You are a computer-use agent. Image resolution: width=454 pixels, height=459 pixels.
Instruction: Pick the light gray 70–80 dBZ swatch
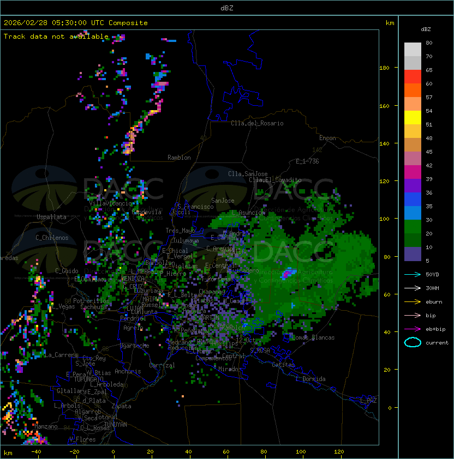pos(413,50)
